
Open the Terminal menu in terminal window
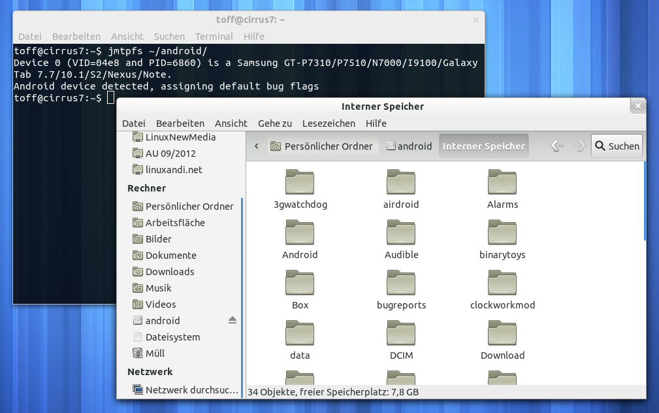[x=214, y=37]
